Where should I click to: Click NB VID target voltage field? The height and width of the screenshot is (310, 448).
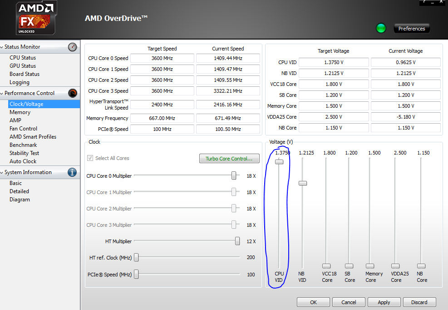[x=334, y=73]
